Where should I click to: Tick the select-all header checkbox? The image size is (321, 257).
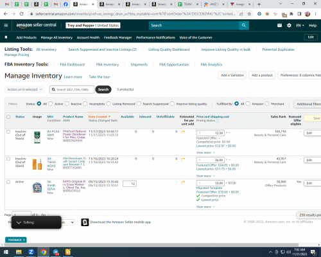pyautogui.click(x=8, y=117)
